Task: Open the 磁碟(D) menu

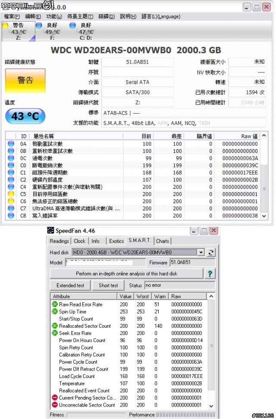Action: (x=107, y=16)
